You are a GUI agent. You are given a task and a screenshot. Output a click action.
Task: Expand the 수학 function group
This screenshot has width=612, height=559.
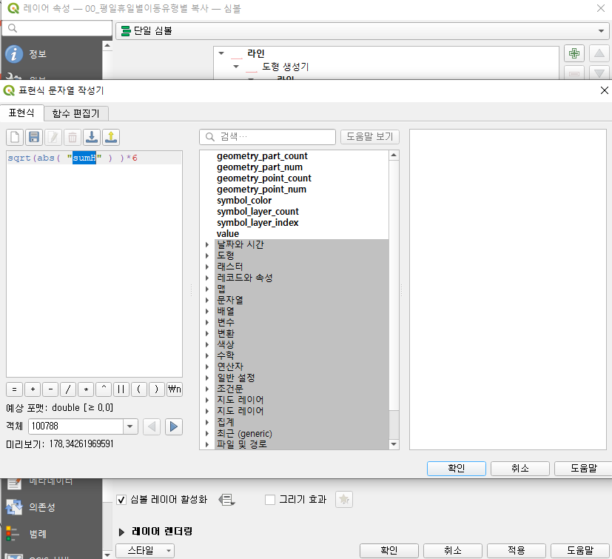tap(207, 356)
